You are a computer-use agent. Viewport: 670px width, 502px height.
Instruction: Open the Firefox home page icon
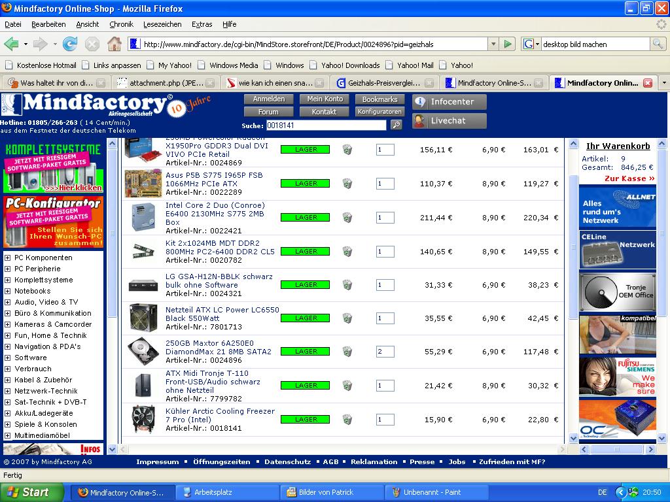(114, 44)
